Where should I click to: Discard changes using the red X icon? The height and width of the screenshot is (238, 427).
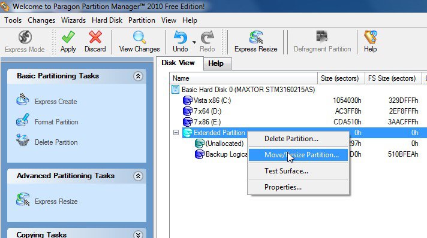(95, 37)
